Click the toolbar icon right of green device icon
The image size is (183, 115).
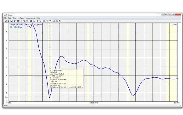pyautogui.click(x=18, y=21)
